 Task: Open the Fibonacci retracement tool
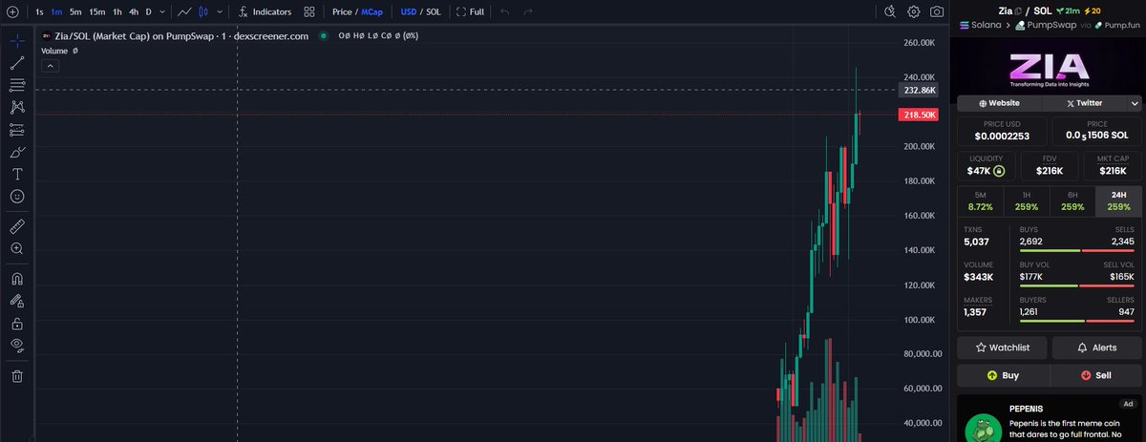[16, 85]
